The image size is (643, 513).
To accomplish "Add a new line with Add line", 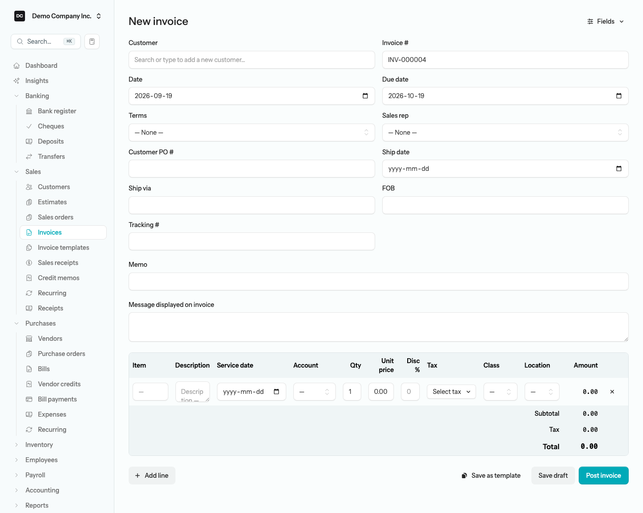I will [x=152, y=476].
